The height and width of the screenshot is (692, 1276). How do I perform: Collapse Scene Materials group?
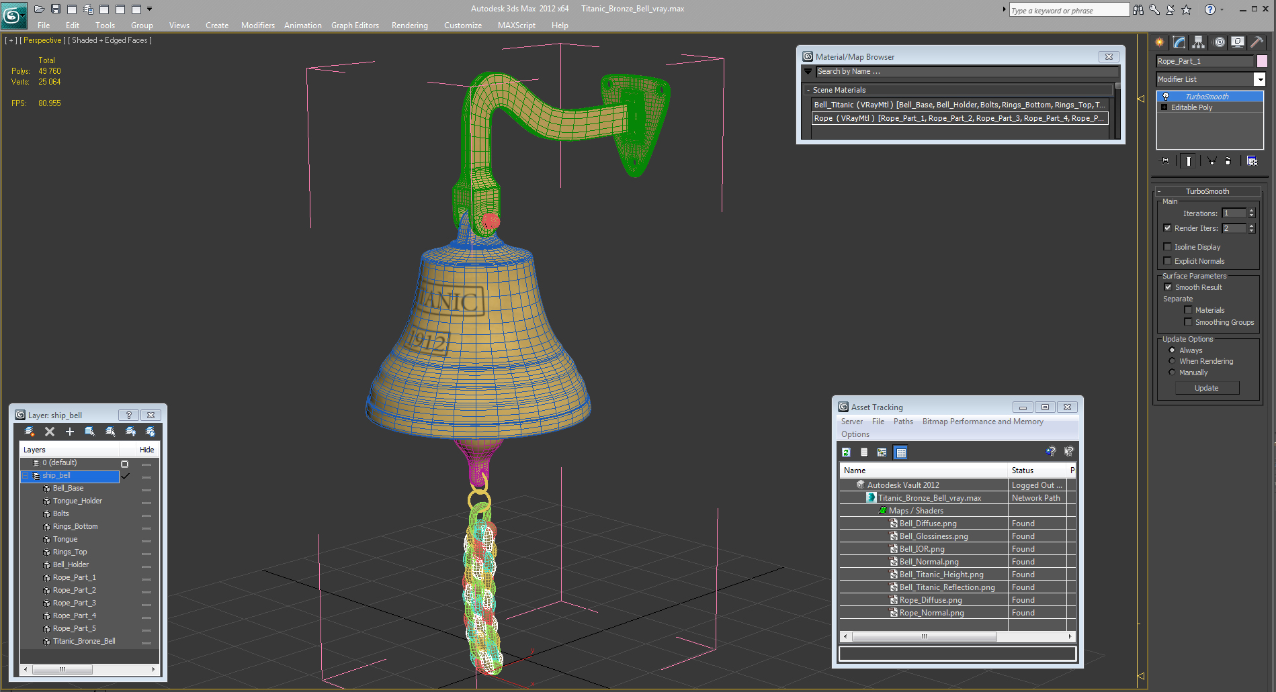808,90
